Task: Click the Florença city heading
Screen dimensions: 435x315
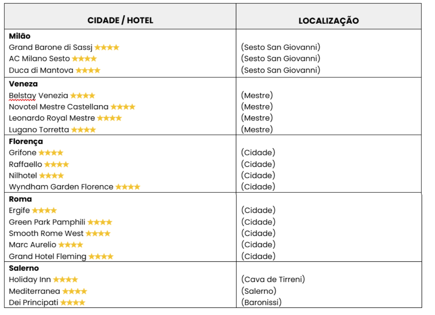Action: 26,141
